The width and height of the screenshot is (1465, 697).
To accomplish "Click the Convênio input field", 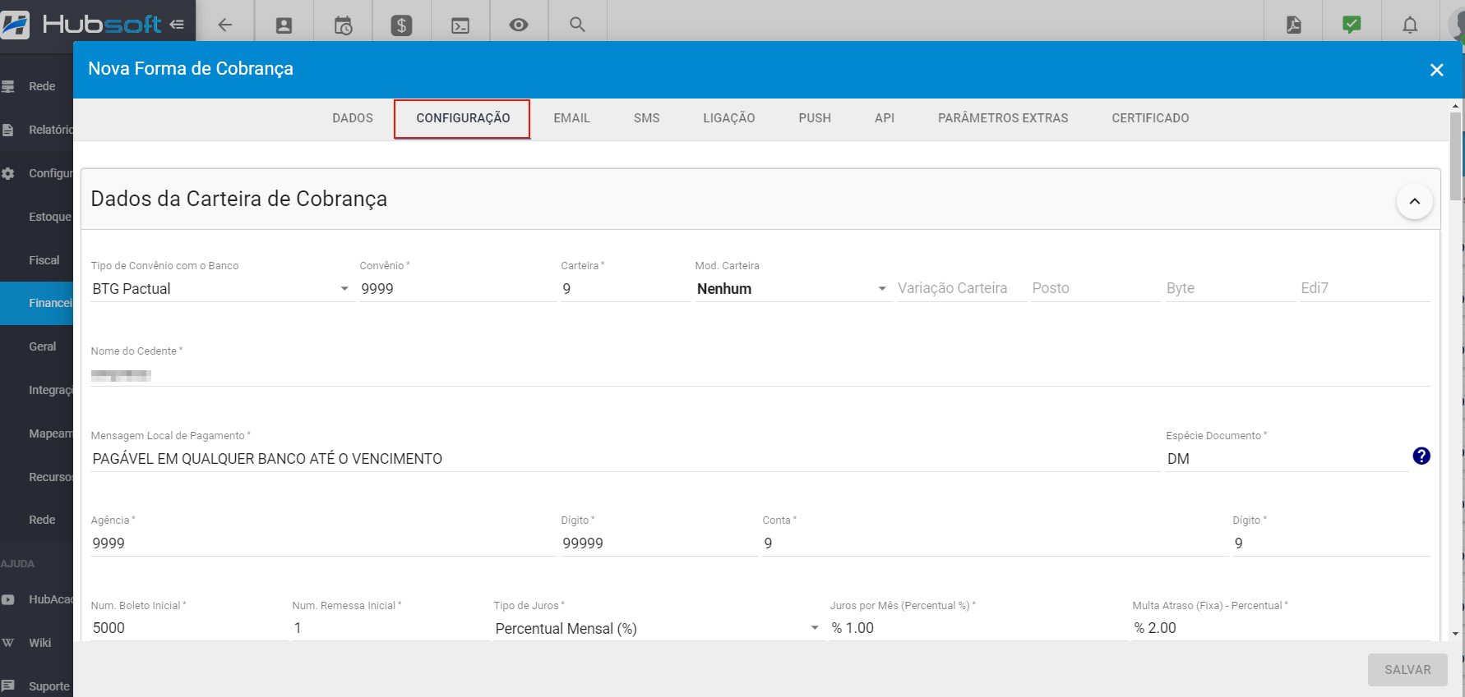I will (x=457, y=289).
